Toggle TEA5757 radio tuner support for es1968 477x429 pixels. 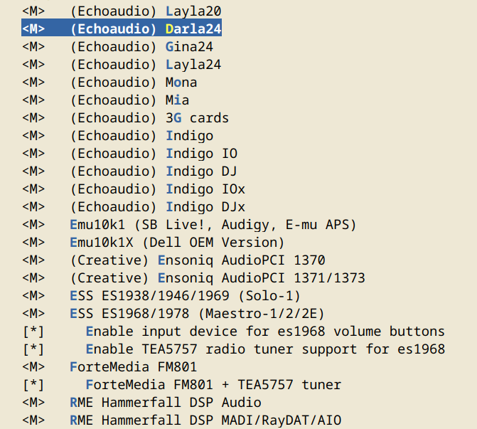[x=33, y=349]
